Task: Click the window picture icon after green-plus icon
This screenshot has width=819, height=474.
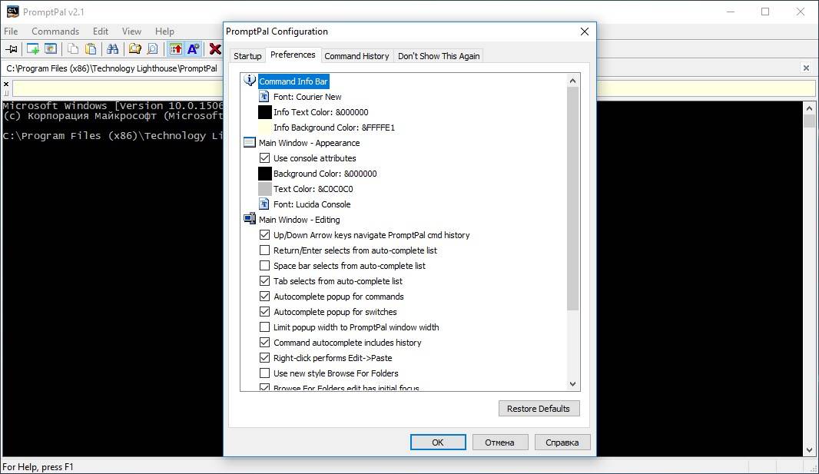Action: tap(51, 49)
